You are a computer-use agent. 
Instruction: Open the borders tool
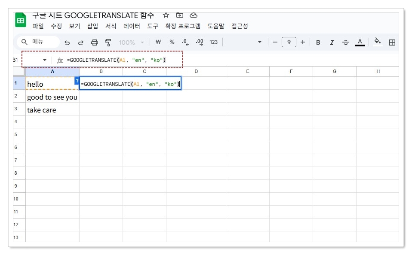pyautogui.click(x=392, y=42)
